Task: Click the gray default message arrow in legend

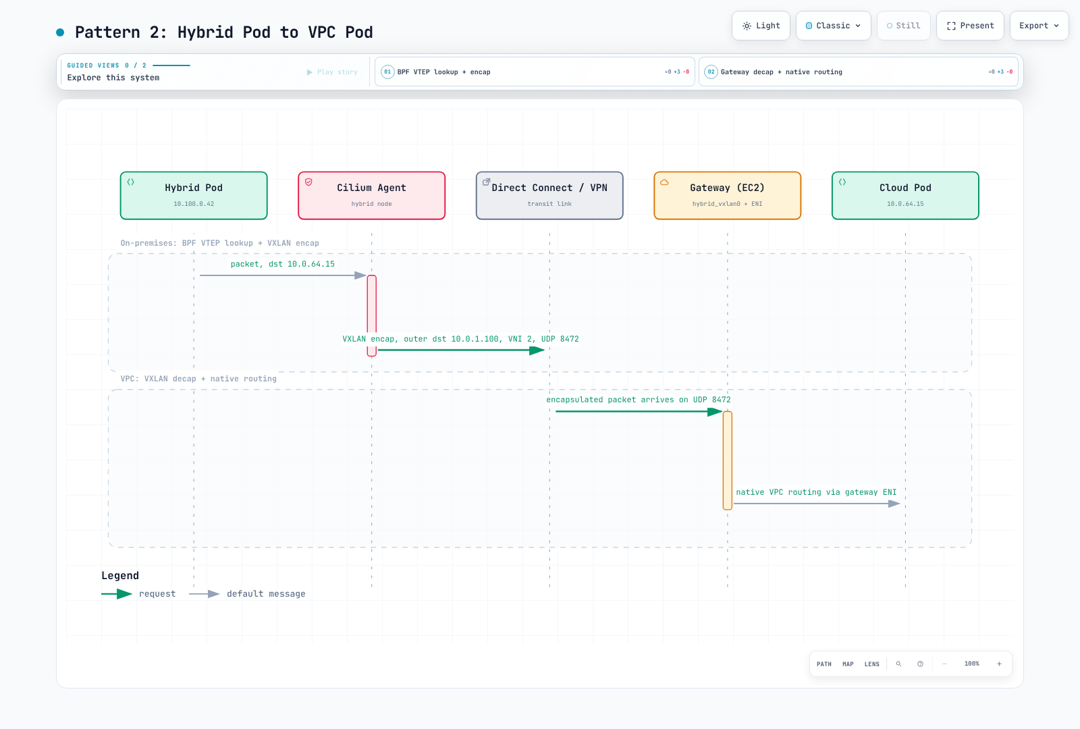Action: (205, 594)
